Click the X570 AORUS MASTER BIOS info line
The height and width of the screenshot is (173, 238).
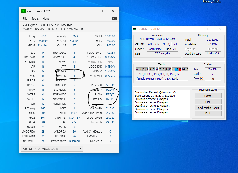[x=53, y=29]
